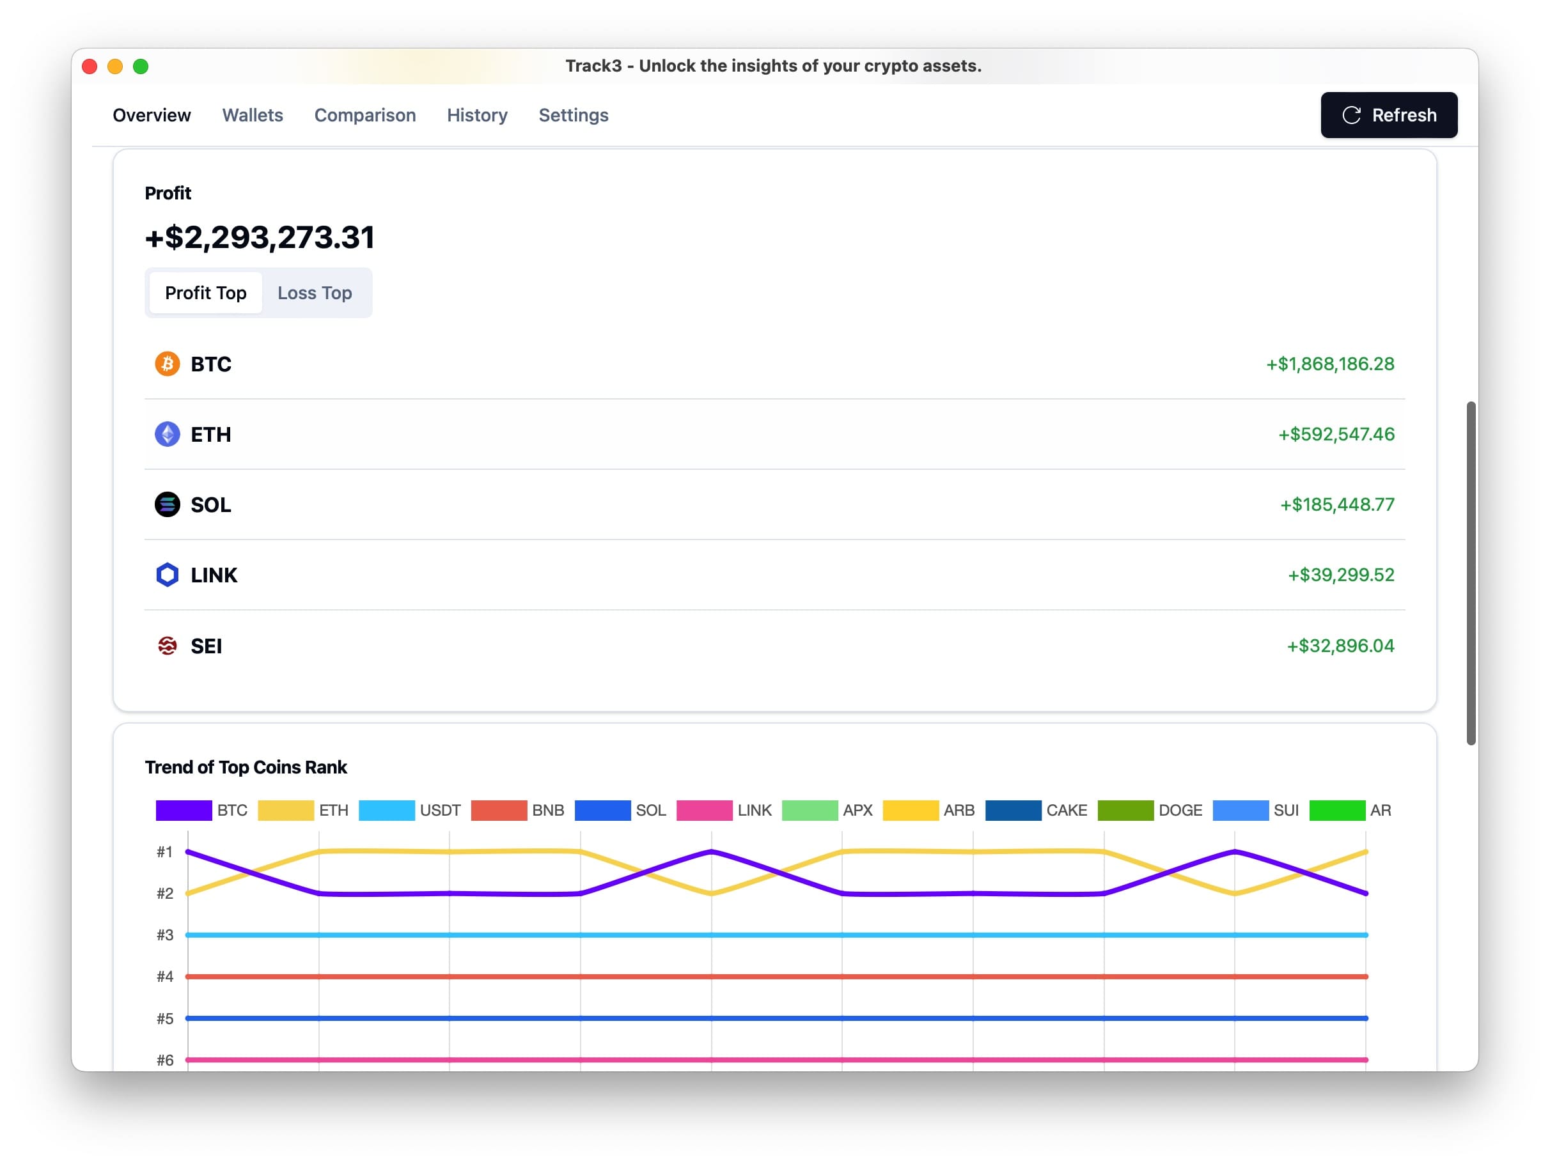
Task: Click total profit +$2,293,273.31
Action: pyautogui.click(x=259, y=238)
